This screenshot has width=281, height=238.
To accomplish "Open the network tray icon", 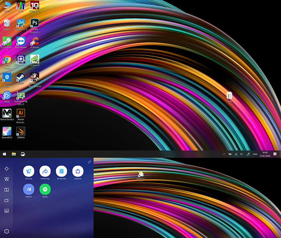I will coord(236,154).
